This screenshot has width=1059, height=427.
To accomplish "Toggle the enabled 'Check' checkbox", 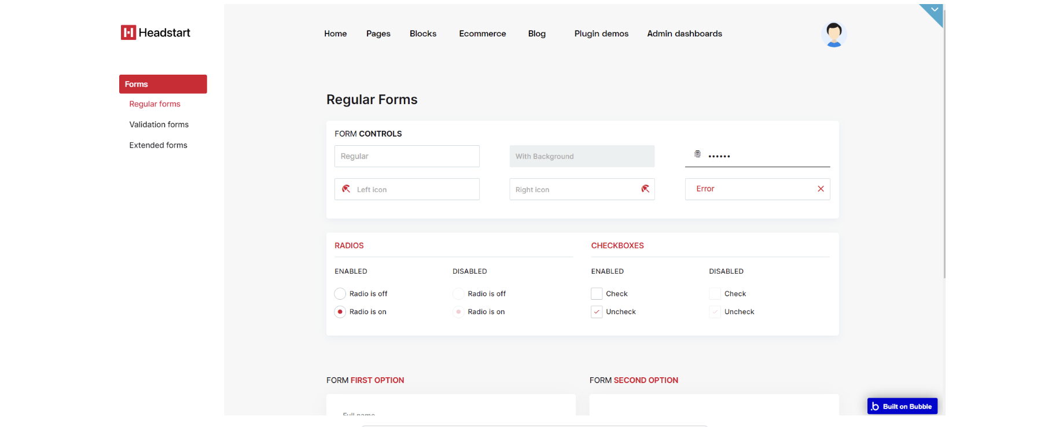I will click(x=597, y=294).
